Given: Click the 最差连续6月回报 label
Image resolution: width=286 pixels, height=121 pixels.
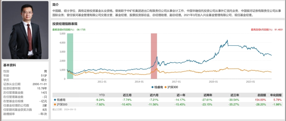Looking at the screenshot, I should tap(63, 29).
